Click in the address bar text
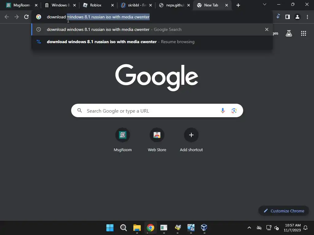This screenshot has height=235, width=314. (98, 17)
